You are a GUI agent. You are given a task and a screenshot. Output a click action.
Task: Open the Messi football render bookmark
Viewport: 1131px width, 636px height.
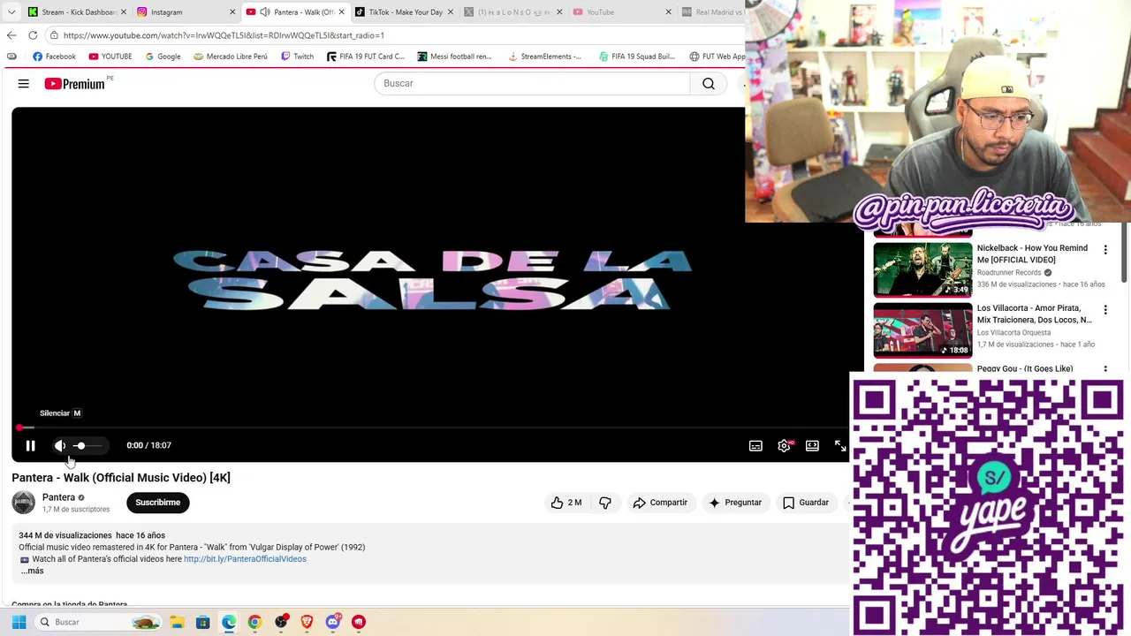click(454, 57)
